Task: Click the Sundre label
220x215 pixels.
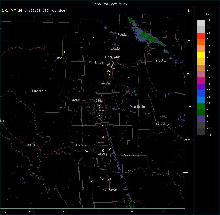Action: click(75, 100)
